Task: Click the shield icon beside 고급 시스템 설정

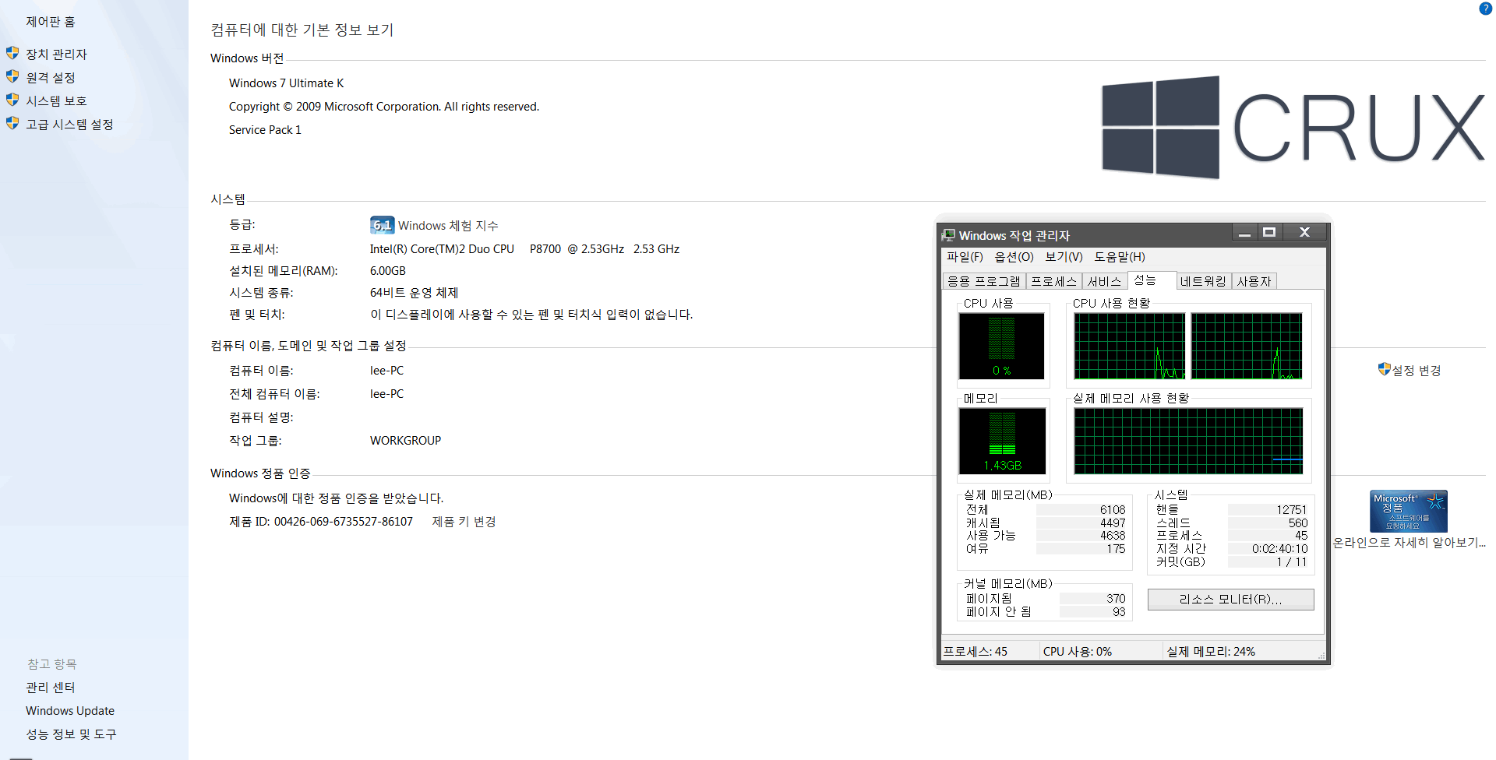Action: pyautogui.click(x=12, y=123)
